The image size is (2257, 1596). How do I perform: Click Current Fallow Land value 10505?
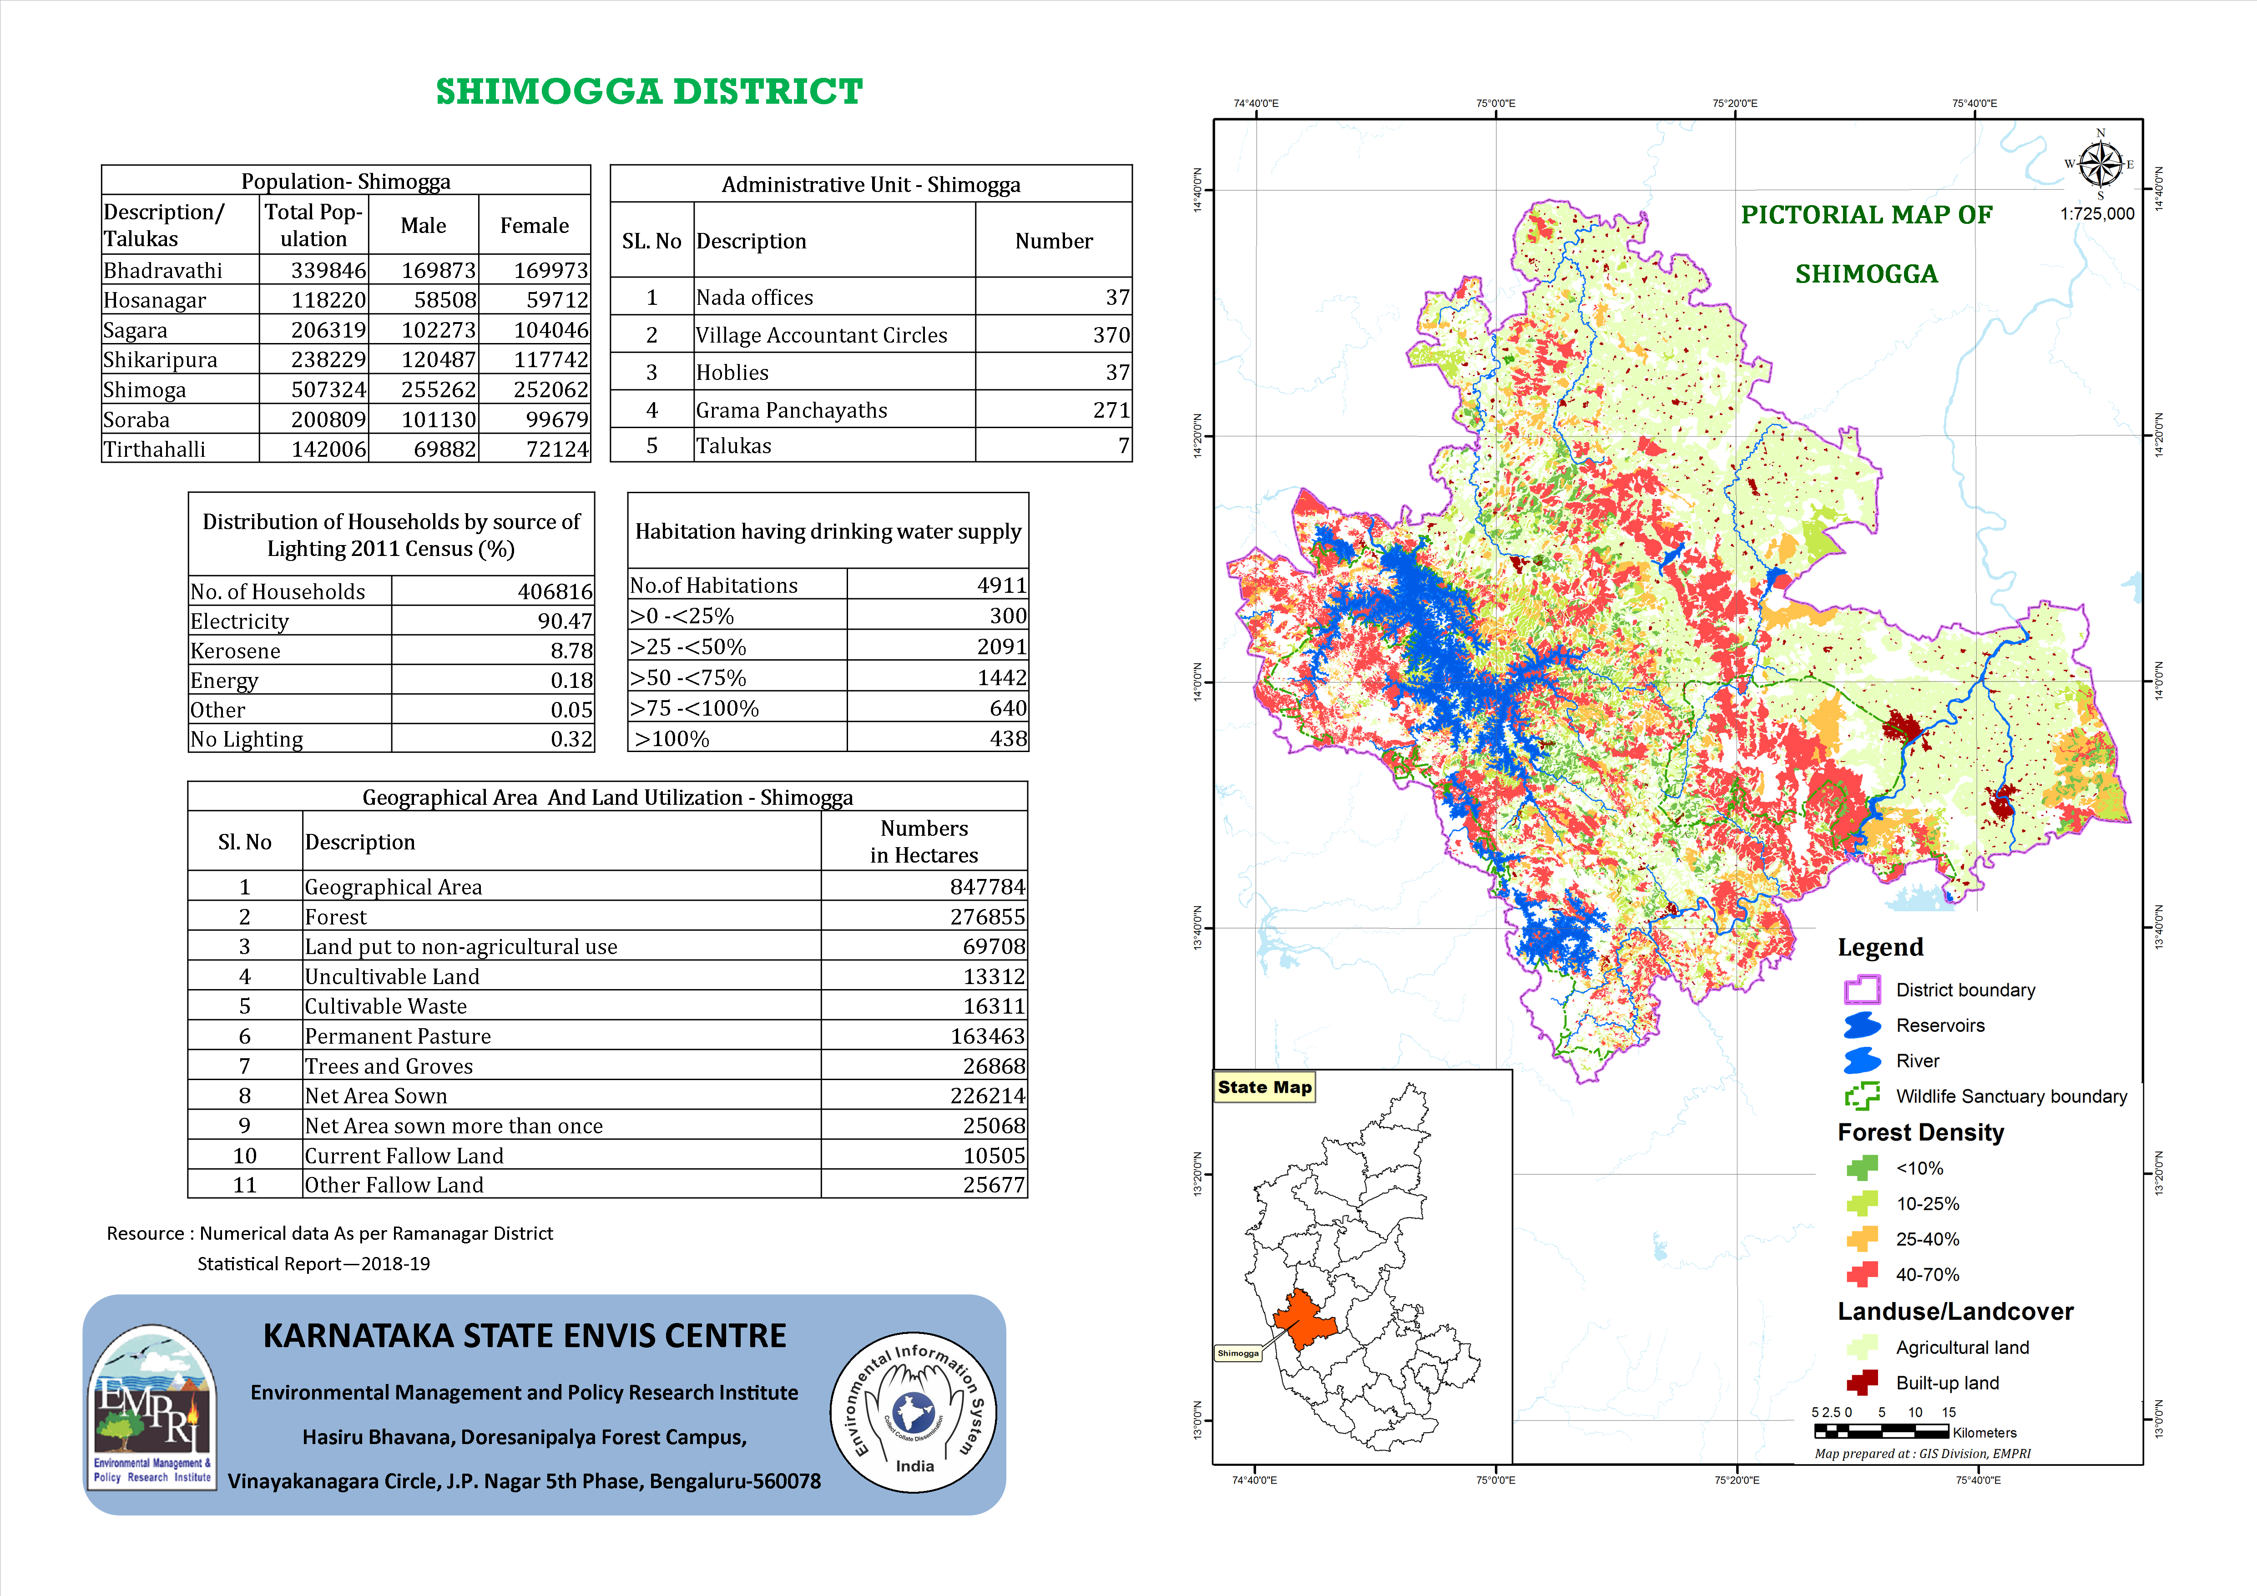[x=994, y=1156]
